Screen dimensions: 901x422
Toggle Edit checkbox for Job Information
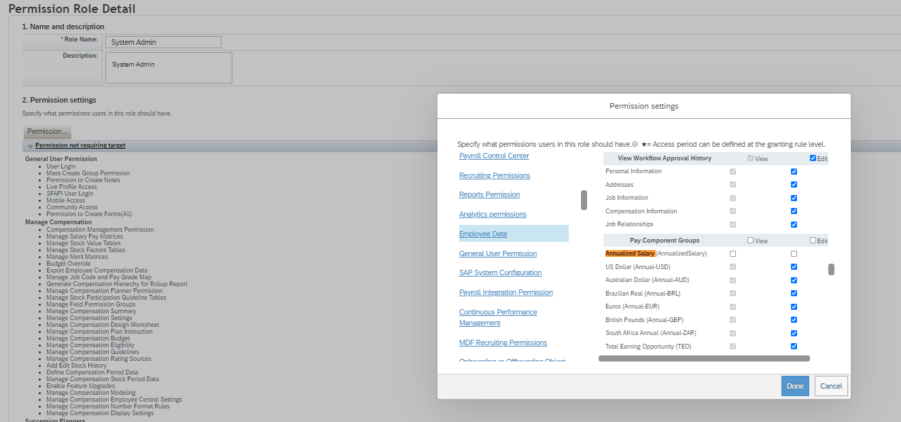(x=794, y=198)
